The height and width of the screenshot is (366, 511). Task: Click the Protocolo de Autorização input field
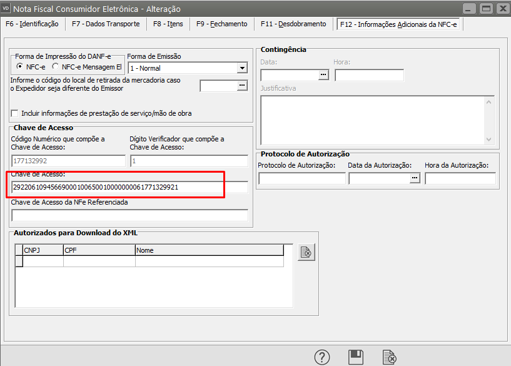[x=302, y=178]
